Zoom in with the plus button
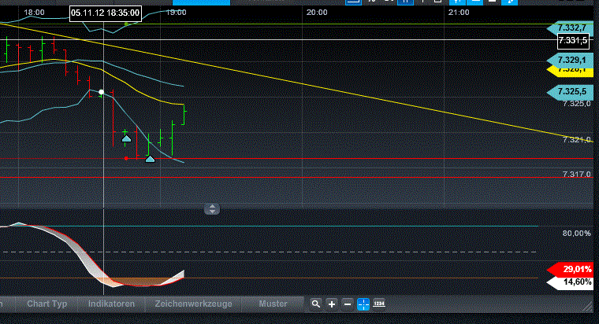The width and height of the screenshot is (599, 324). [x=332, y=304]
